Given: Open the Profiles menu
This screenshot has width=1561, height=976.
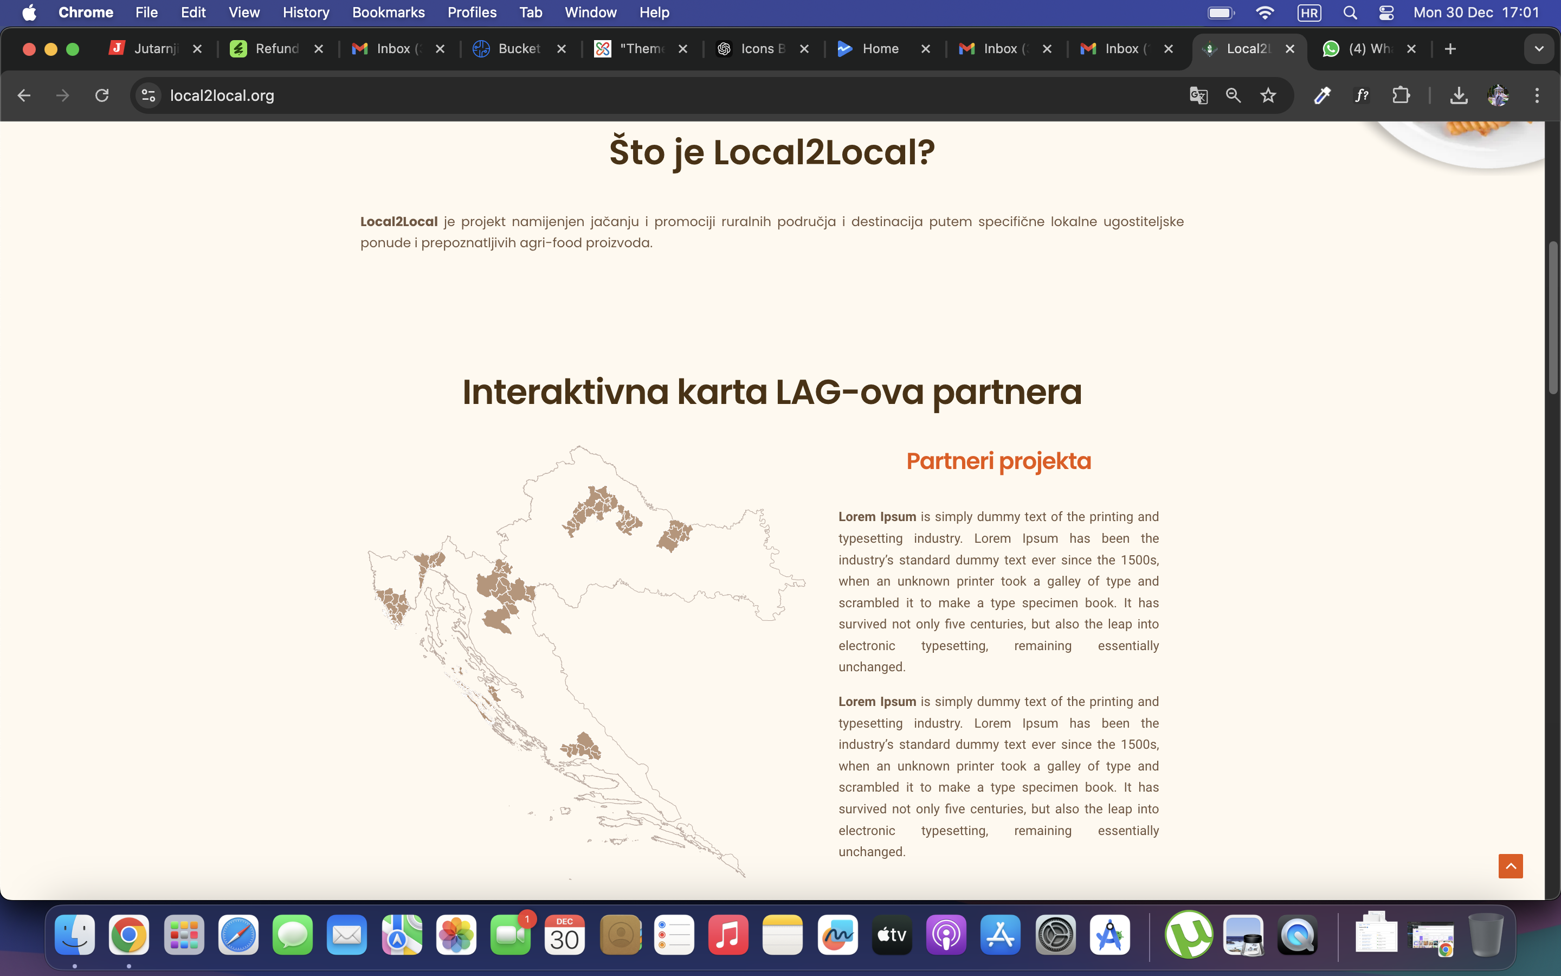Looking at the screenshot, I should tap(472, 12).
